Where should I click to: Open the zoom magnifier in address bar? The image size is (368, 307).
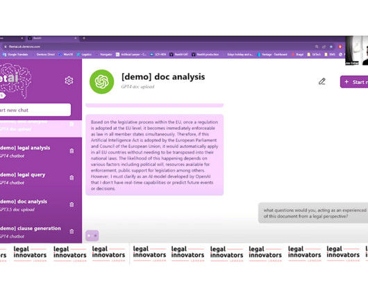[317, 47]
